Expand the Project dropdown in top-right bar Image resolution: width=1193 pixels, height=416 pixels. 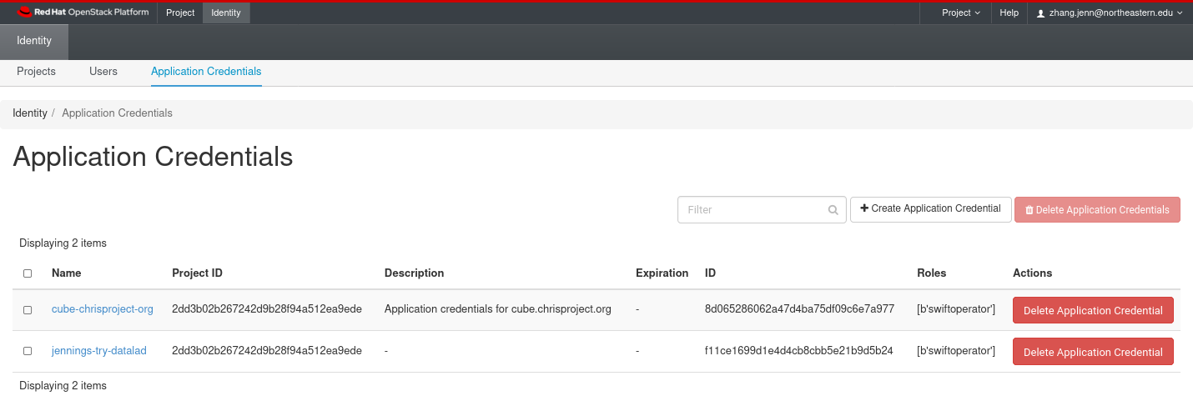tap(961, 13)
